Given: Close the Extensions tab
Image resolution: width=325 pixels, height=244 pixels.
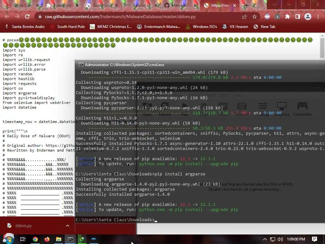Looking at the screenshot, I should [77, 6].
